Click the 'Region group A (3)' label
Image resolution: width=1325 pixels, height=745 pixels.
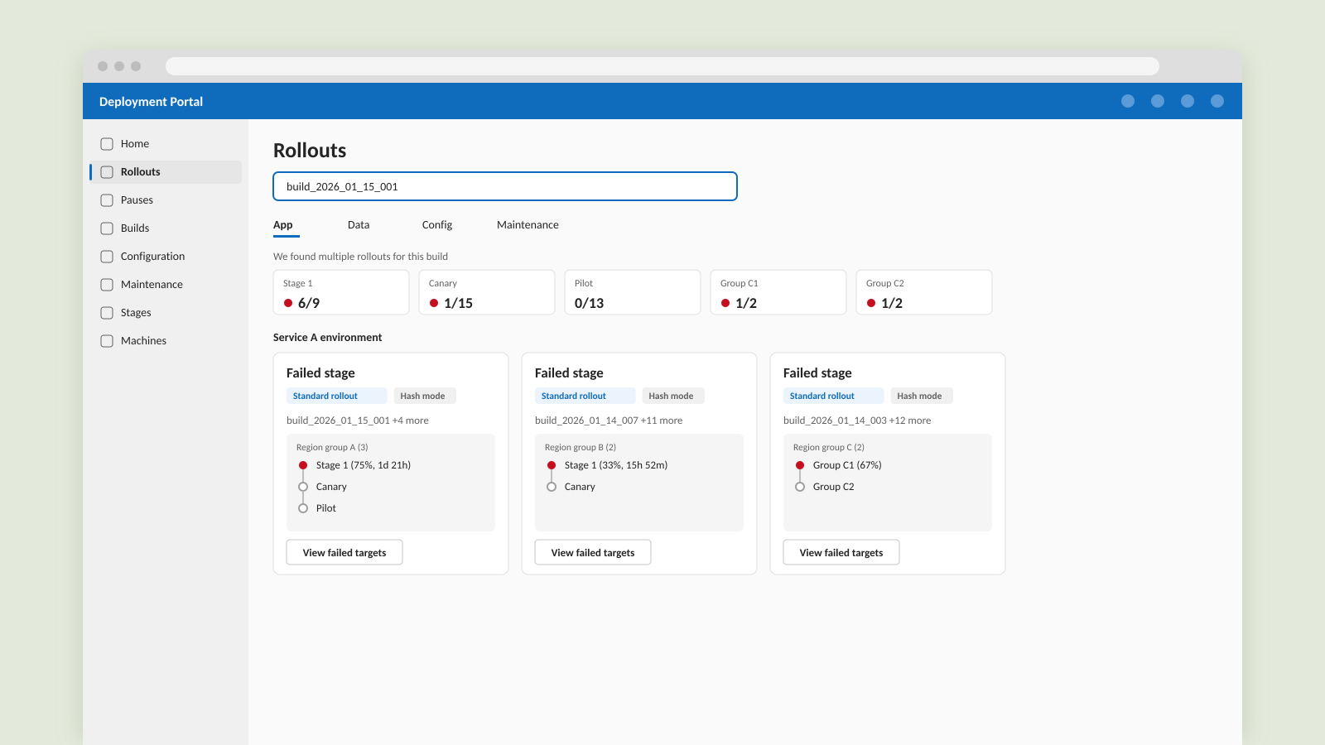pyautogui.click(x=332, y=447)
